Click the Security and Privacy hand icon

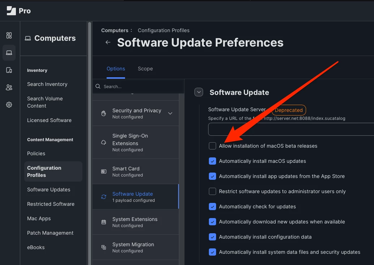coord(103,113)
